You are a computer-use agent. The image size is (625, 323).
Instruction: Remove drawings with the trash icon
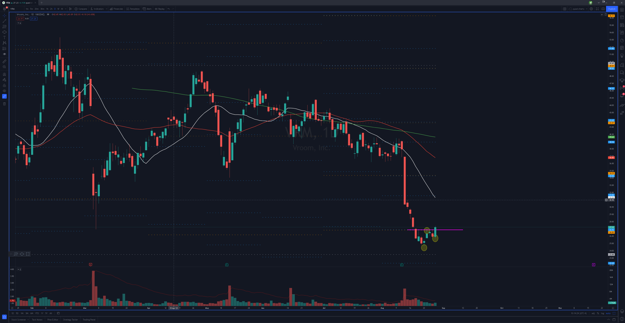pos(4,104)
